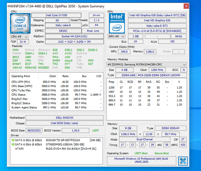Click the green check icon for GIGABYTE drive
201x171 pixels.
(x=13, y=140)
